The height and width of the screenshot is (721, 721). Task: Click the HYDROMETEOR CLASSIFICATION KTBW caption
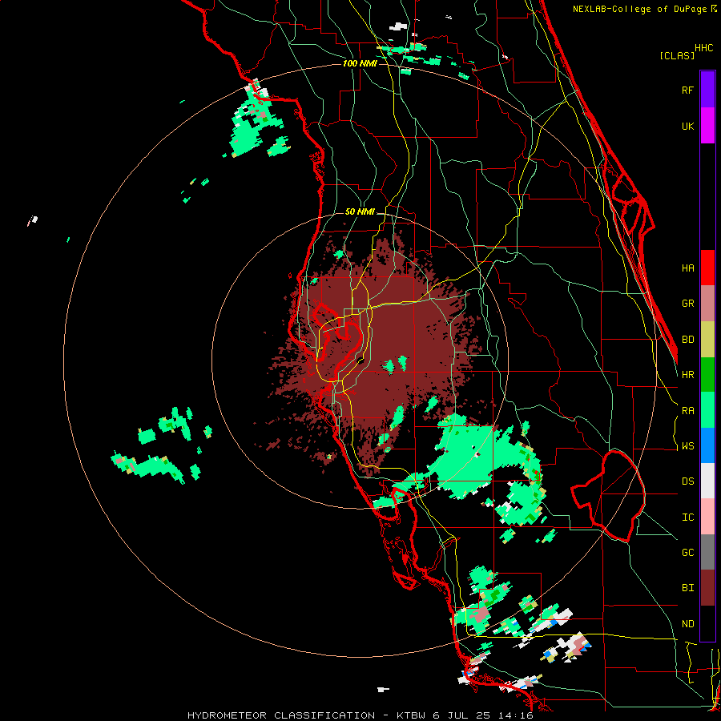pos(360,715)
